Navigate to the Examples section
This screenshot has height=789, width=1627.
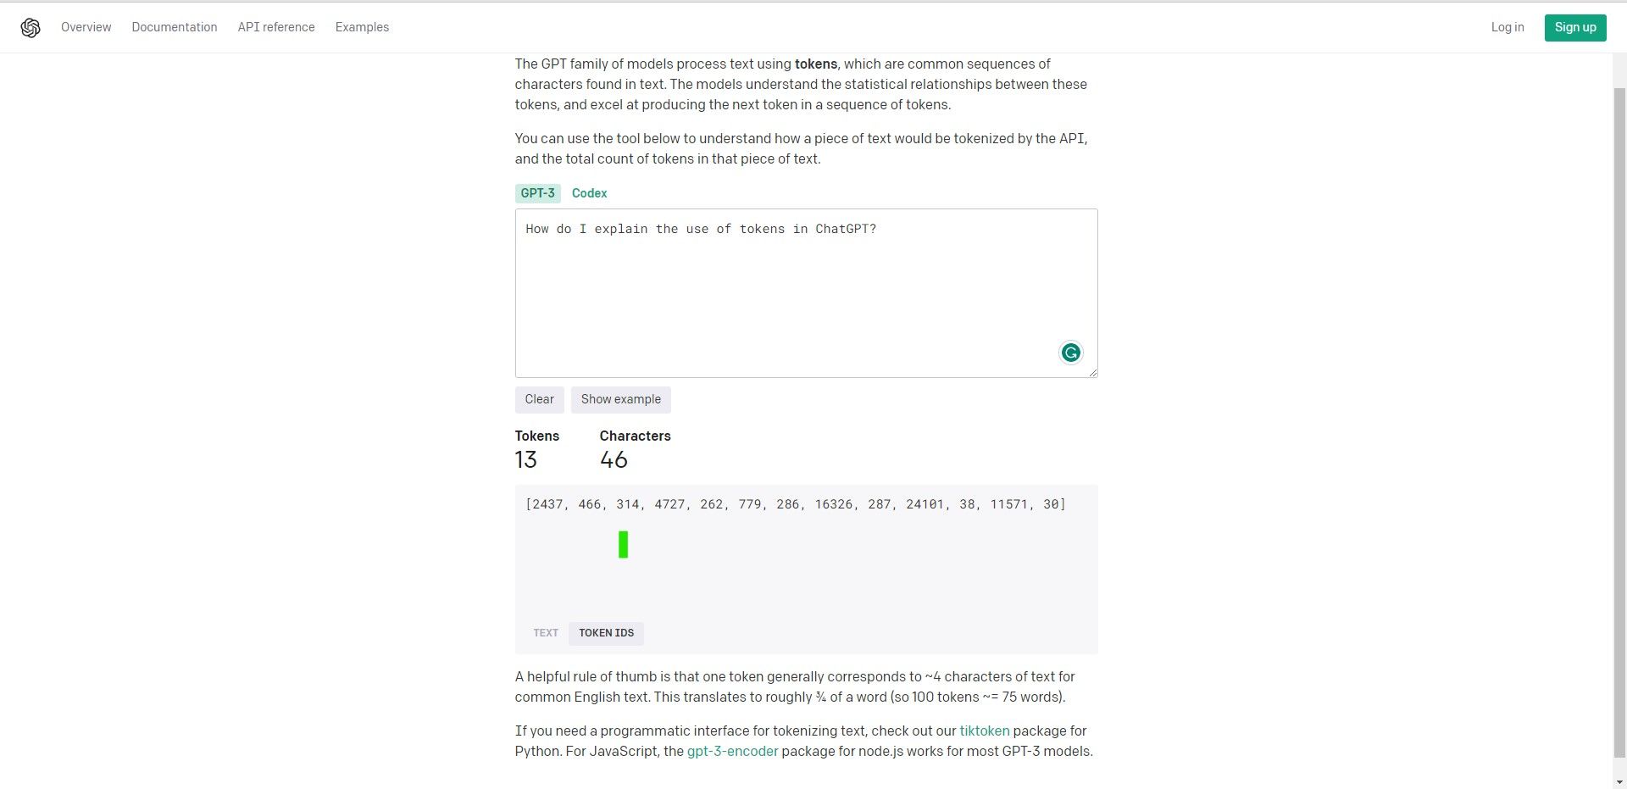[362, 27]
